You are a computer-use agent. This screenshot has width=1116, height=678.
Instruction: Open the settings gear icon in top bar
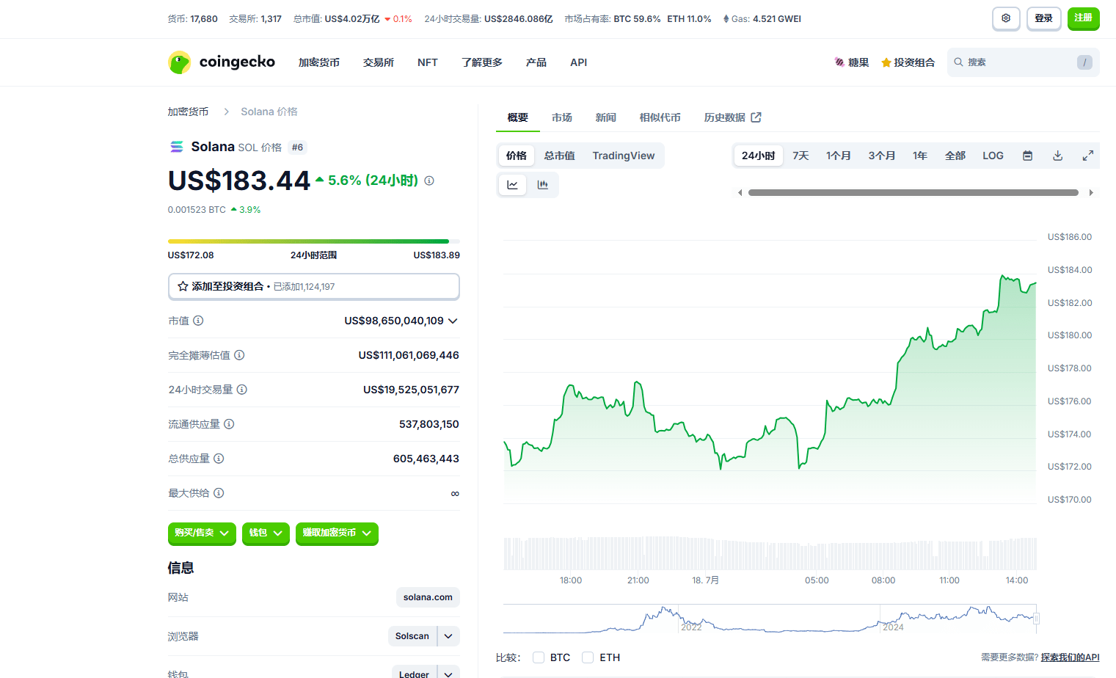click(1006, 18)
